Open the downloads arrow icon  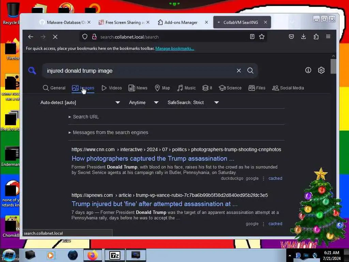304,37
